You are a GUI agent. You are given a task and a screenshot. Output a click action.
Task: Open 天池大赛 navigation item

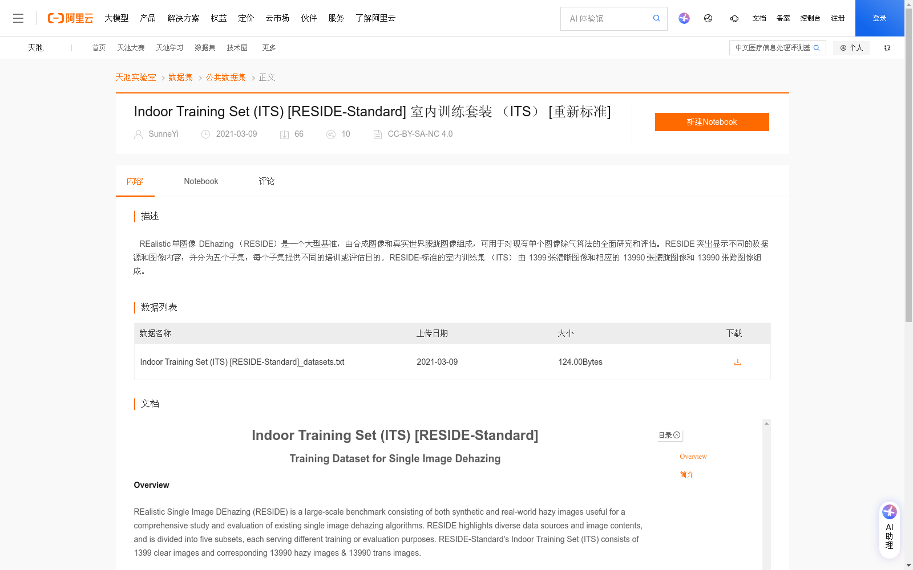point(131,48)
